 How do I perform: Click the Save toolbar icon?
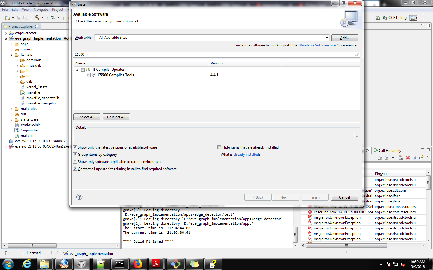coord(19,18)
